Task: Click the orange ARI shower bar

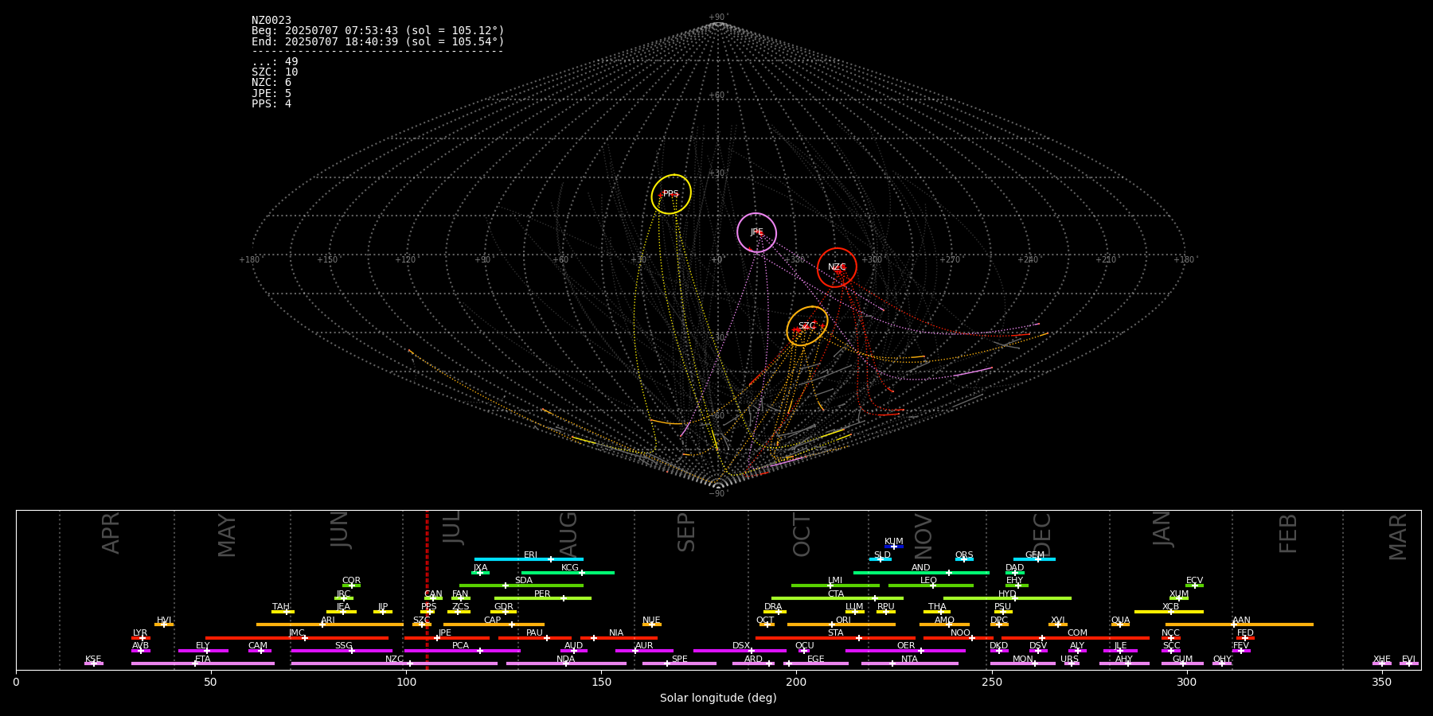Action: [x=330, y=625]
